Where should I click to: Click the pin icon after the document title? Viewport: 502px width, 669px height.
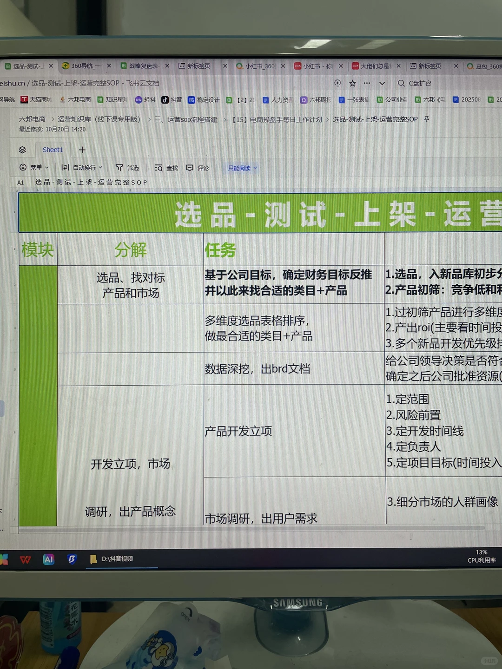[x=426, y=119]
